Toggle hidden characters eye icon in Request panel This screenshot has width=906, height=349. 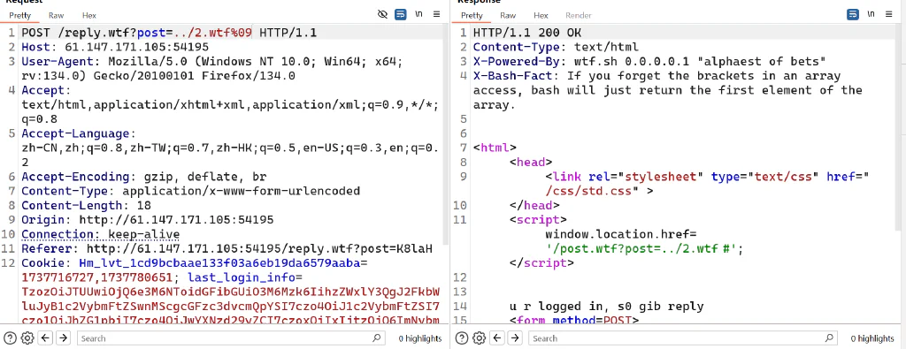click(382, 14)
